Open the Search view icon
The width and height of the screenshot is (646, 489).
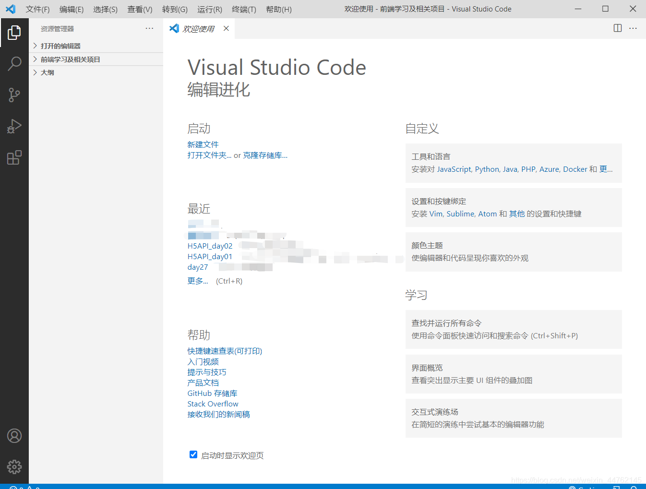point(14,63)
